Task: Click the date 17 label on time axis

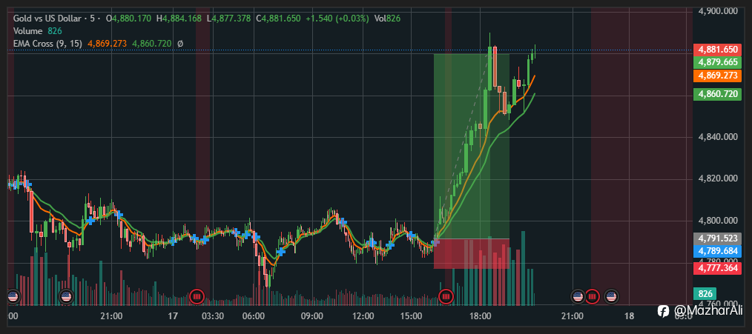Action: click(173, 316)
